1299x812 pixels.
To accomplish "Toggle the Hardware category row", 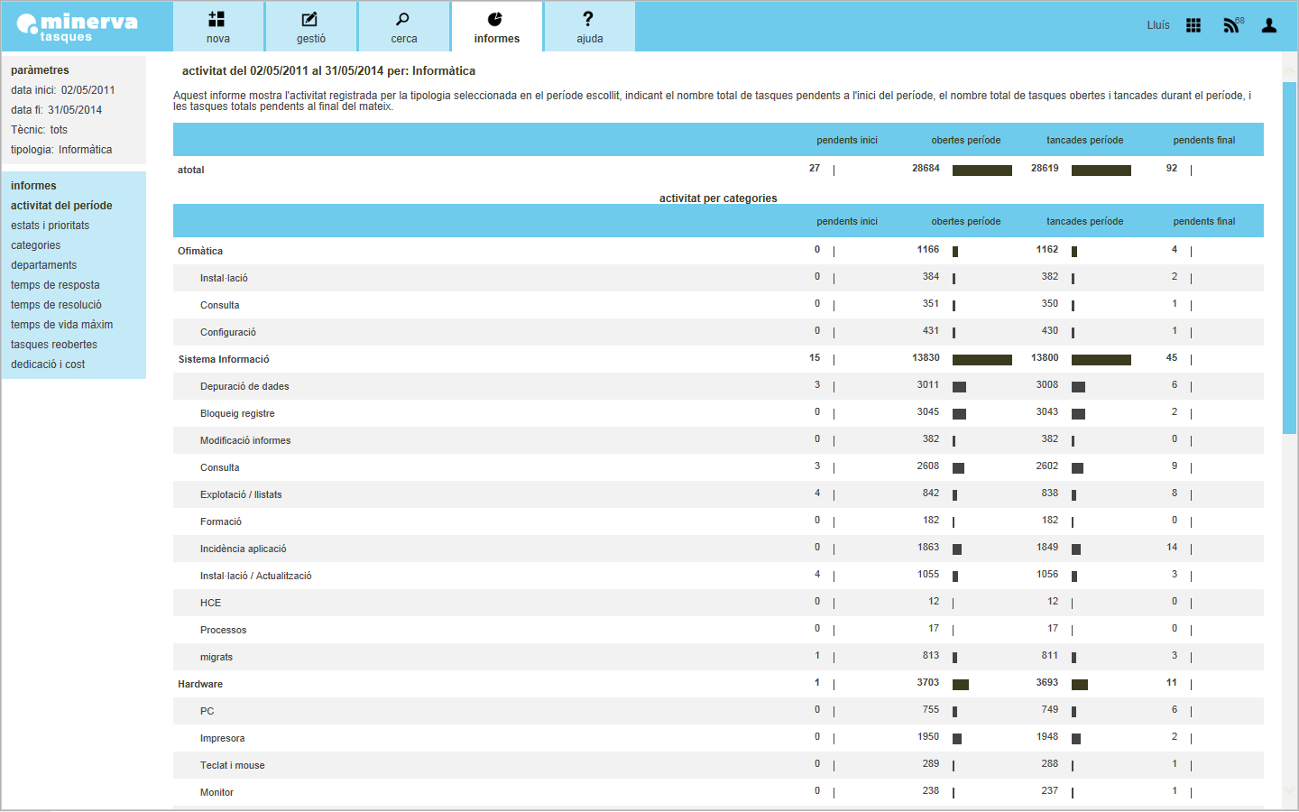I will pyautogui.click(x=200, y=684).
